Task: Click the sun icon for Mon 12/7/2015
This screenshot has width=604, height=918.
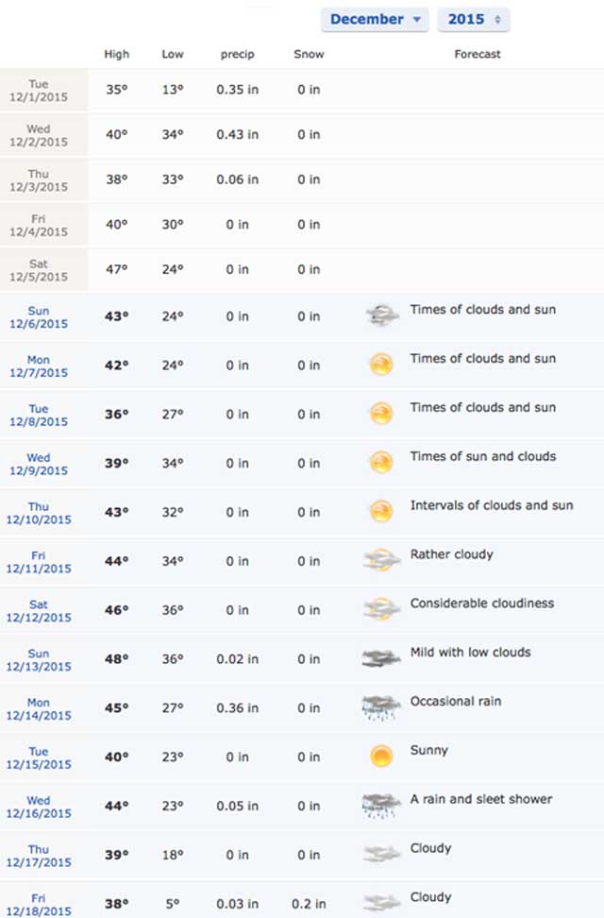Action: click(381, 365)
